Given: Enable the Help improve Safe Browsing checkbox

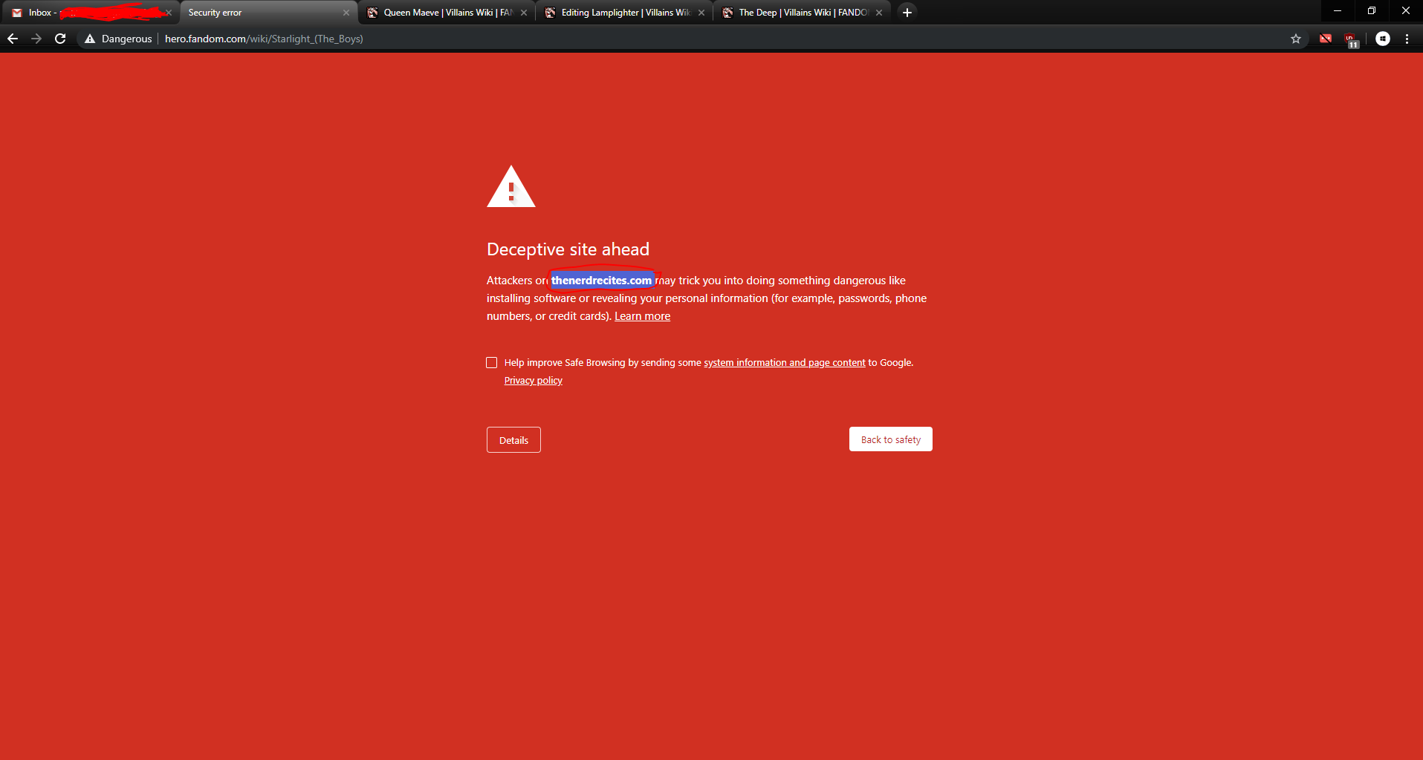Looking at the screenshot, I should 492,362.
